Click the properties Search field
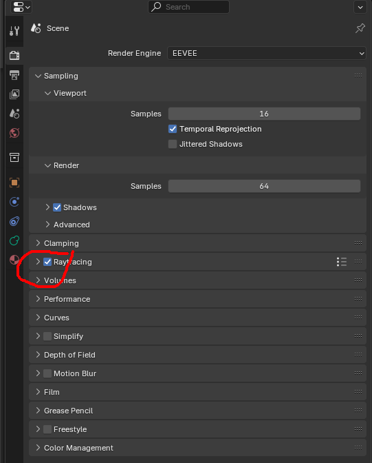Viewport: 372px width, 463px height. point(188,7)
